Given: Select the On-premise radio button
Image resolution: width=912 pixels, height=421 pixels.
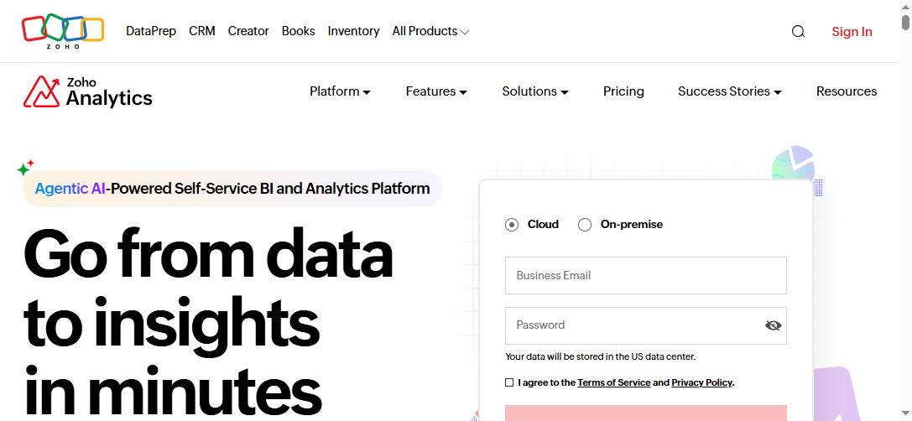Looking at the screenshot, I should (585, 225).
